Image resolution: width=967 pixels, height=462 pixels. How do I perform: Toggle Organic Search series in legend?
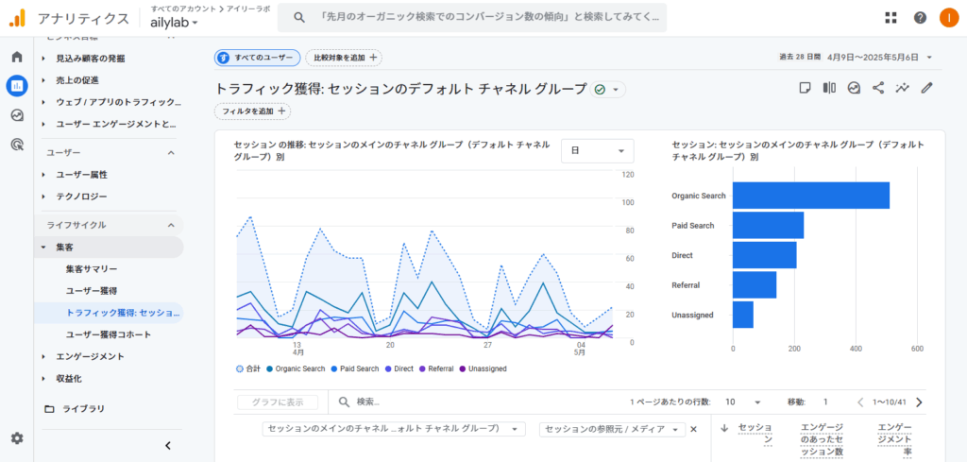pyautogui.click(x=296, y=368)
